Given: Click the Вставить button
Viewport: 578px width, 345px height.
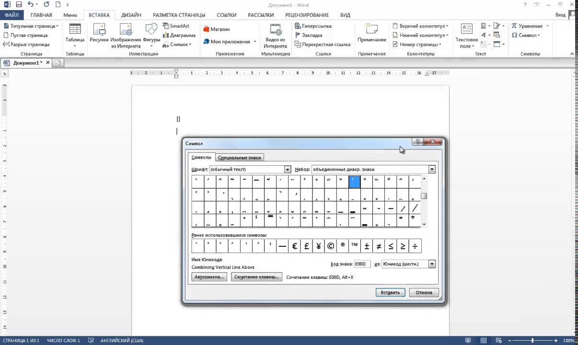Looking at the screenshot, I should 391,292.
